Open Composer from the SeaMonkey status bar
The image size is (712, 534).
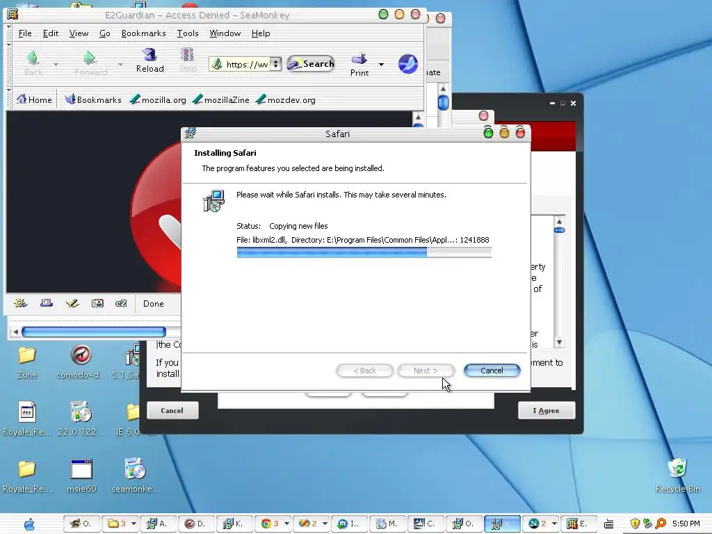point(72,303)
